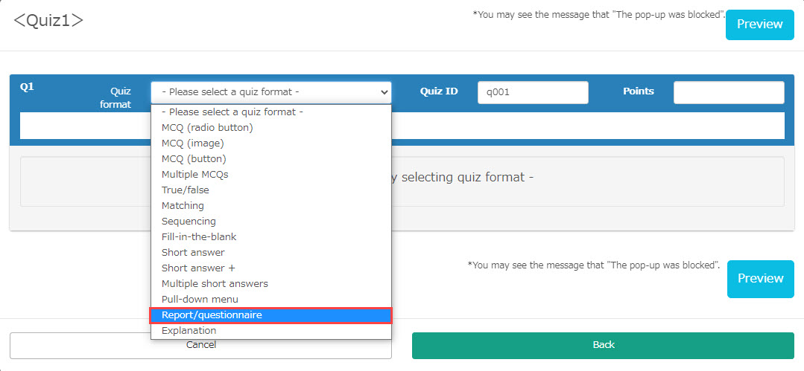Pick Pull-down menu quiz format
Viewport: 804px width, 371px height.
point(200,300)
